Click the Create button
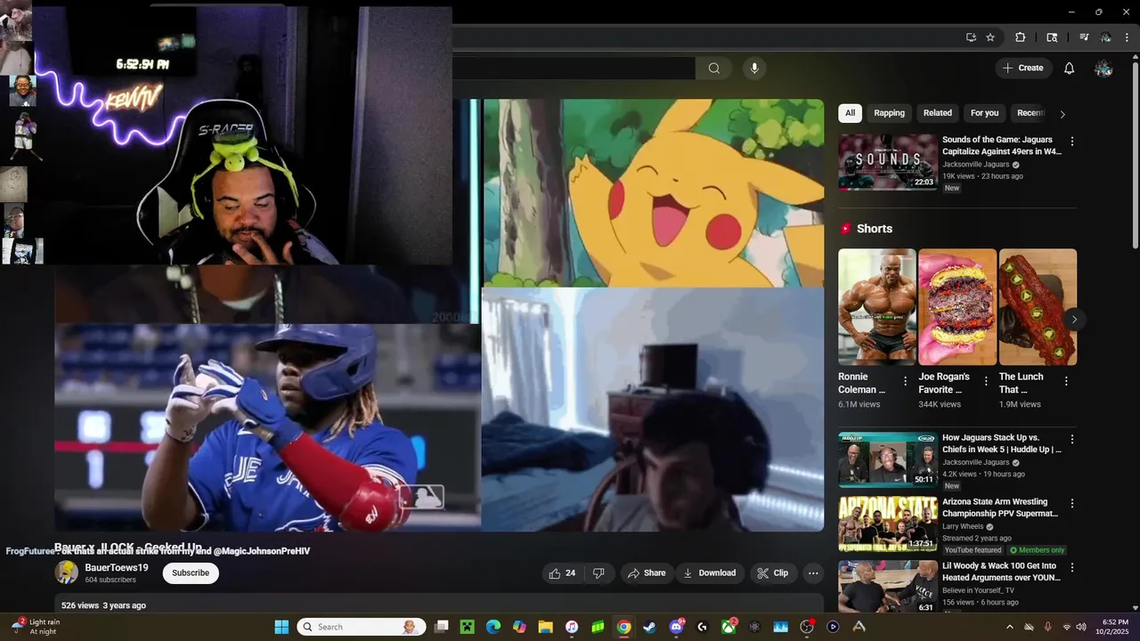Viewport: 1140px width, 641px height. 1023,69
